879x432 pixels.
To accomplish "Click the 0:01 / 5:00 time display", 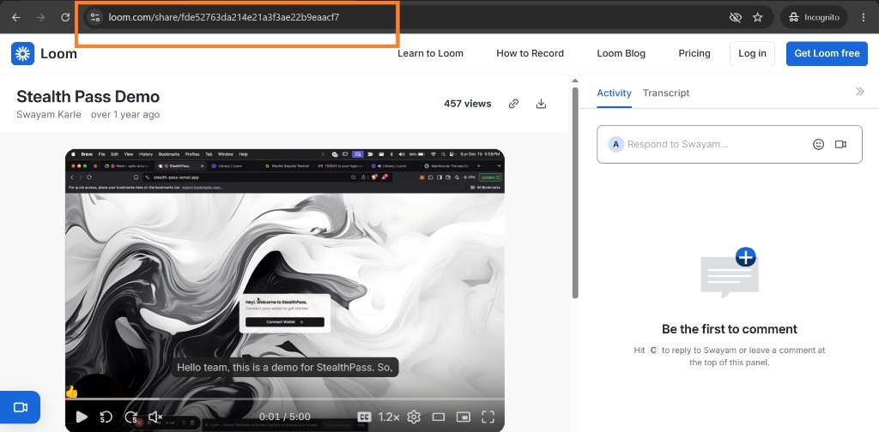I will 285,417.
